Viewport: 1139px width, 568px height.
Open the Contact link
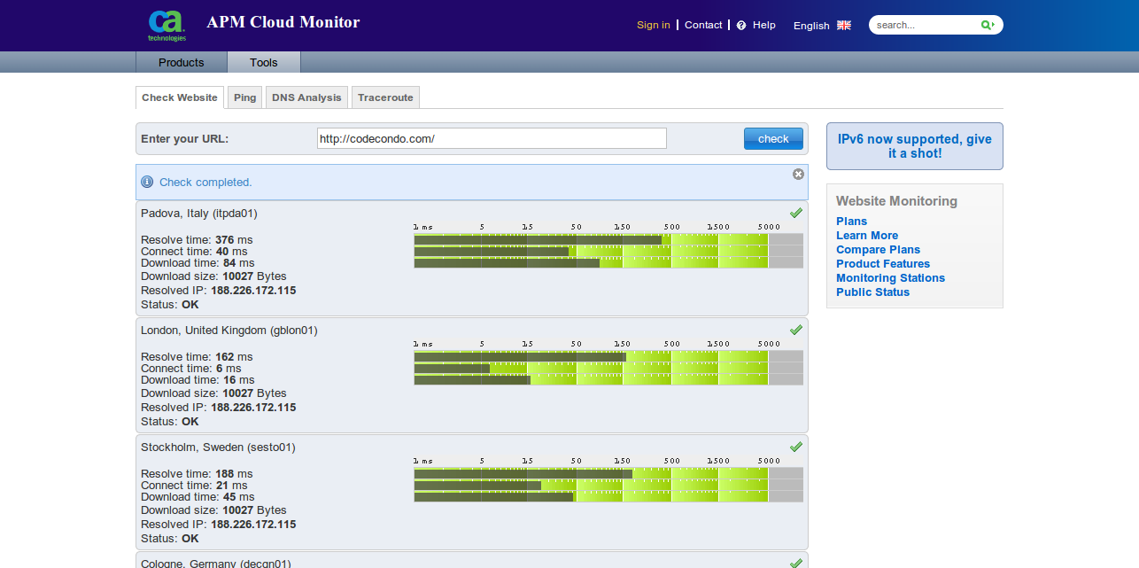pos(703,25)
